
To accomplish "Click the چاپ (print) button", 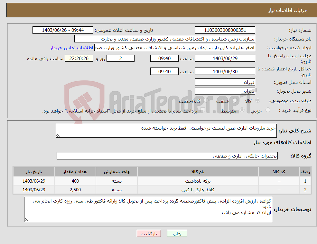I will [x=177, y=233].
